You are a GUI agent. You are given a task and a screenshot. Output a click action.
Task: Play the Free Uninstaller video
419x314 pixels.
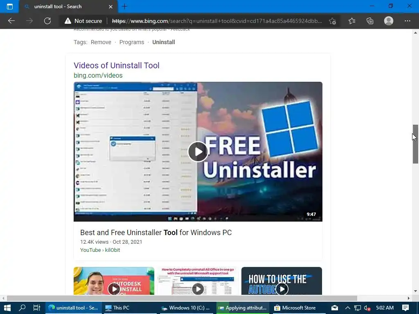[x=198, y=152]
